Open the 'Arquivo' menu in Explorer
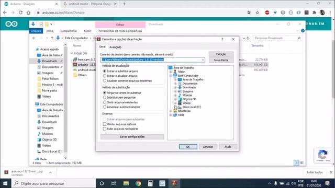335x188 pixels. (x=36, y=31)
